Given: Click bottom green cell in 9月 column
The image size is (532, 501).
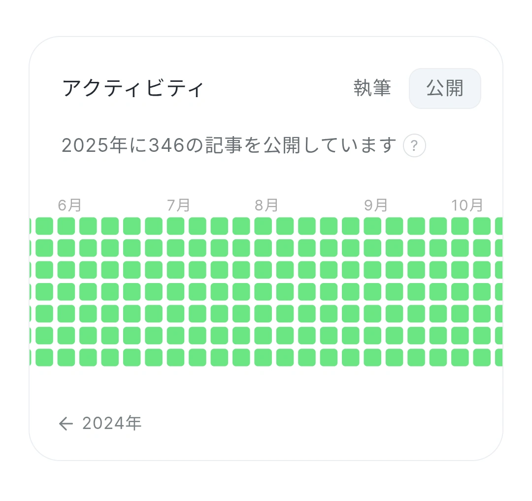Looking at the screenshot, I should pos(372,357).
